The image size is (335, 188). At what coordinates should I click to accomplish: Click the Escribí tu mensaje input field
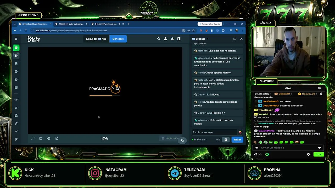(215, 132)
